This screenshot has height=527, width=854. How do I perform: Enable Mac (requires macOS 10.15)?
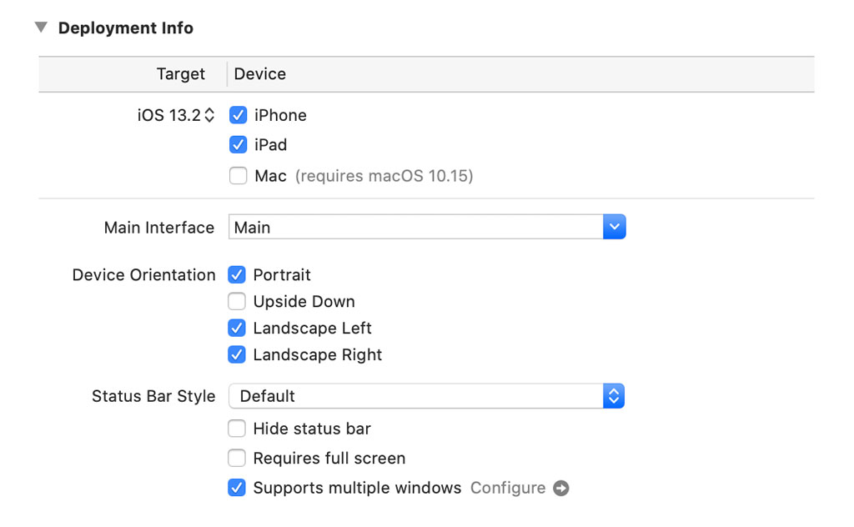pos(238,176)
